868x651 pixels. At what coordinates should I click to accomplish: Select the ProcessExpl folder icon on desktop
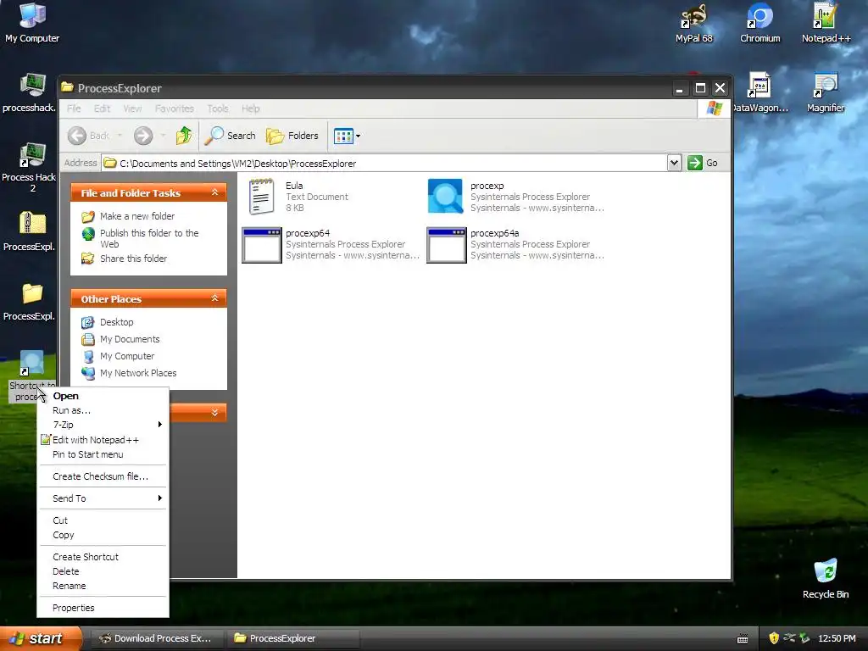pos(29,301)
